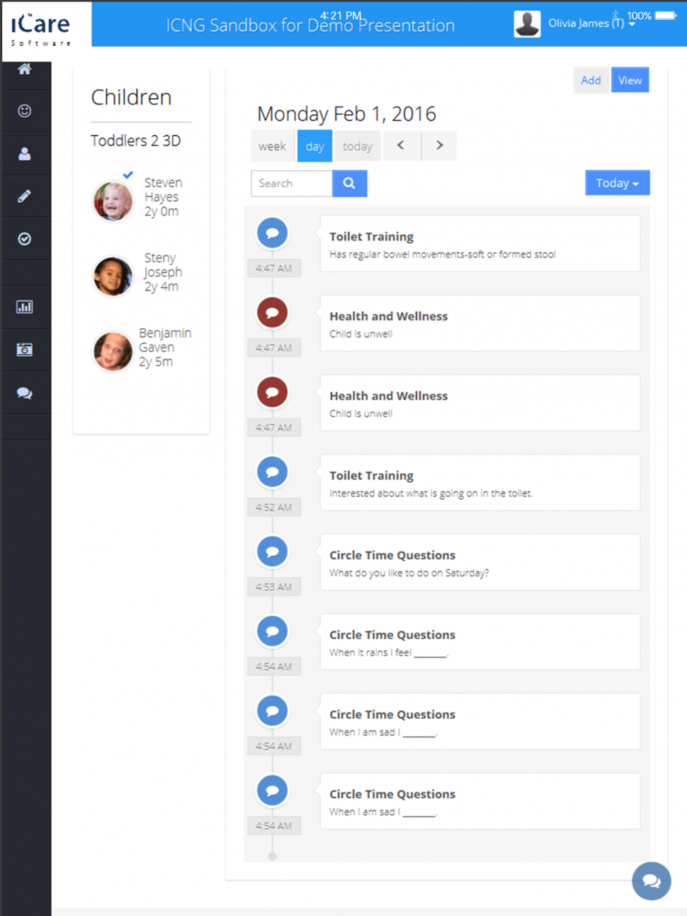The image size is (687, 916).
Task: Click the name Steny Joseph
Action: pyautogui.click(x=163, y=265)
